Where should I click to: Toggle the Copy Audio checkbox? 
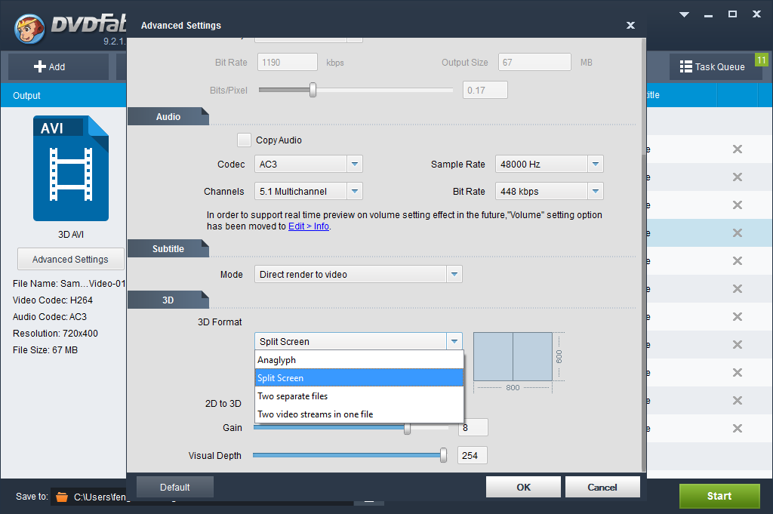[244, 140]
